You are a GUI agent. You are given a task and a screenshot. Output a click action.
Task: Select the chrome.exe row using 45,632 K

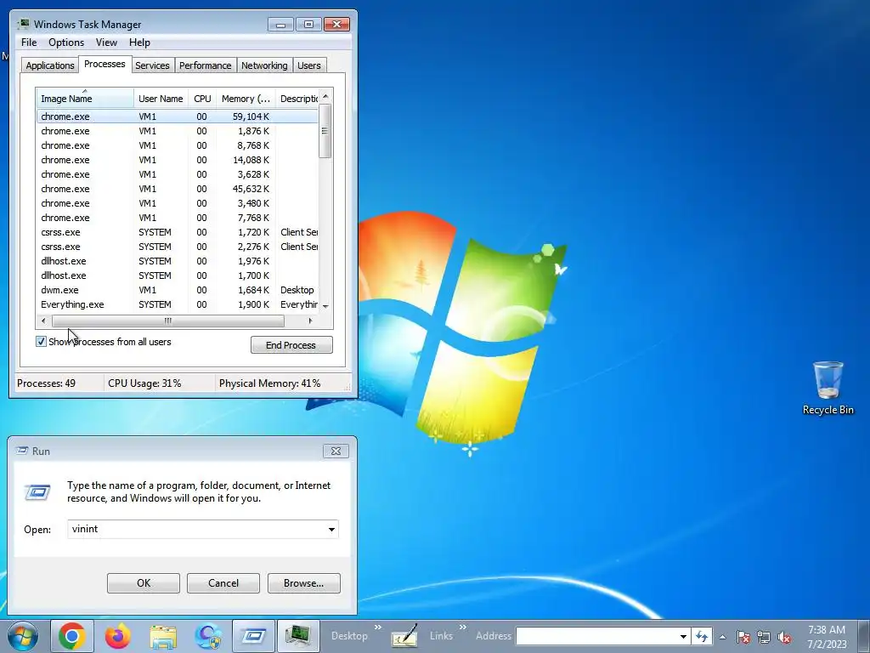[178, 189]
